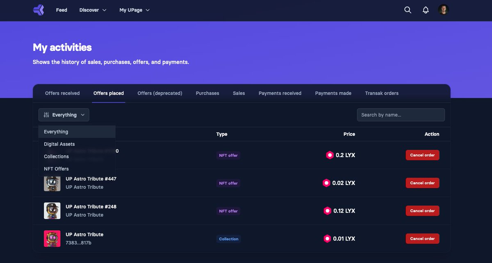Click the My activities heading
The height and width of the screenshot is (263, 492).
pos(62,47)
